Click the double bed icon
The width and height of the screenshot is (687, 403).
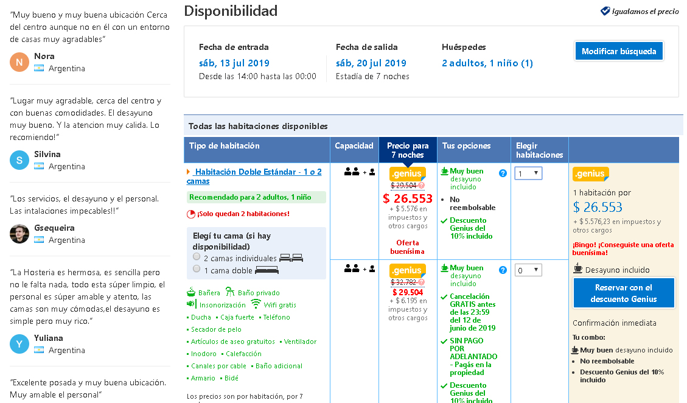tap(267, 270)
